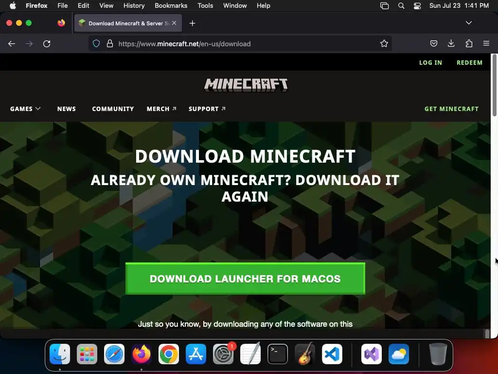Open the Weather app from the Dock
The height and width of the screenshot is (374, 498).
[399, 354]
